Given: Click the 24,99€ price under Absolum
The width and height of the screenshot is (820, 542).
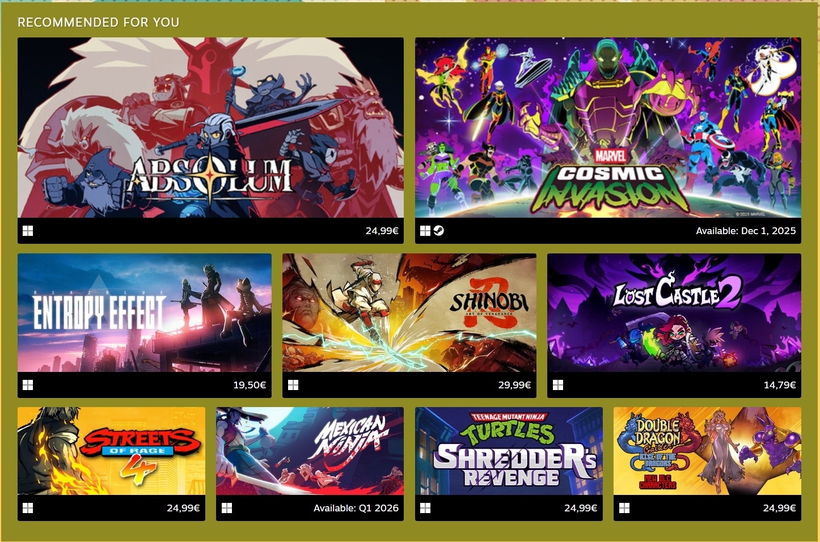Looking at the screenshot, I should pyautogui.click(x=382, y=231).
